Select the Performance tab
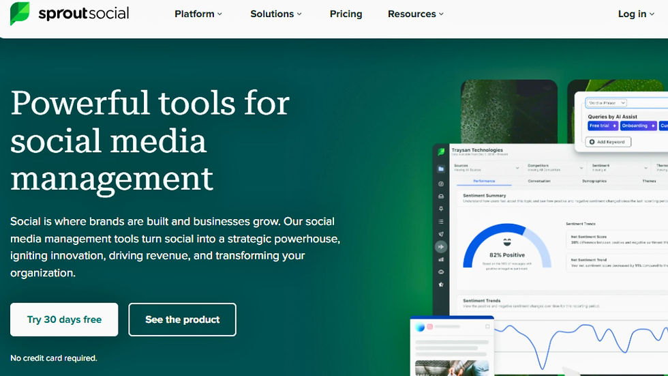 tap(484, 182)
